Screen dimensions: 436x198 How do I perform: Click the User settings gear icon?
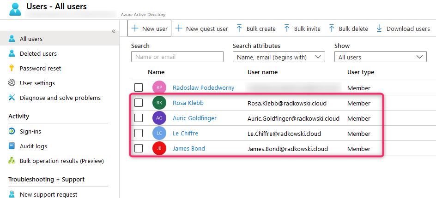tap(12, 83)
